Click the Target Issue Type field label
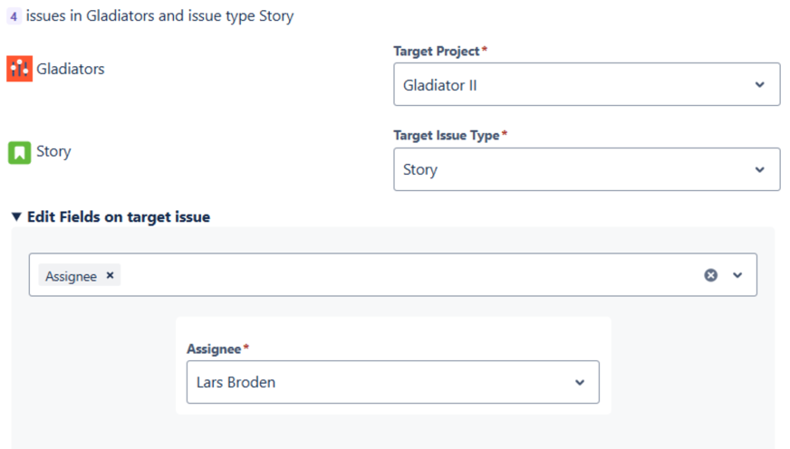Viewport: 790px width, 449px height. 447,135
